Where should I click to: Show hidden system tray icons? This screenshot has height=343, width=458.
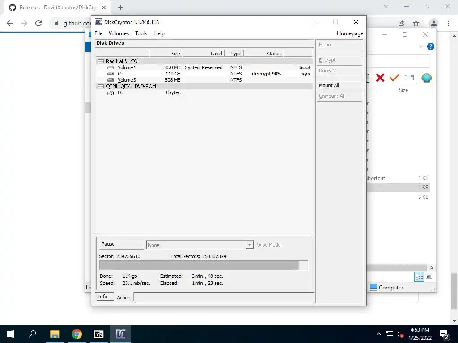pos(378,334)
